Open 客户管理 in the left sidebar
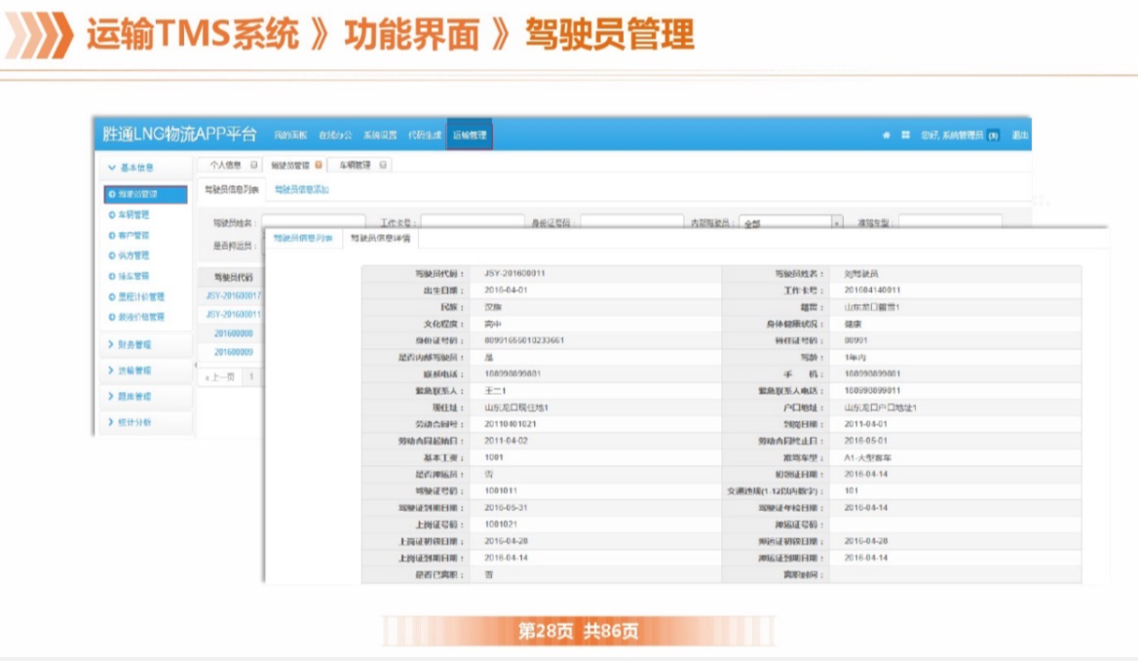This screenshot has height=661, width=1138. click(134, 235)
